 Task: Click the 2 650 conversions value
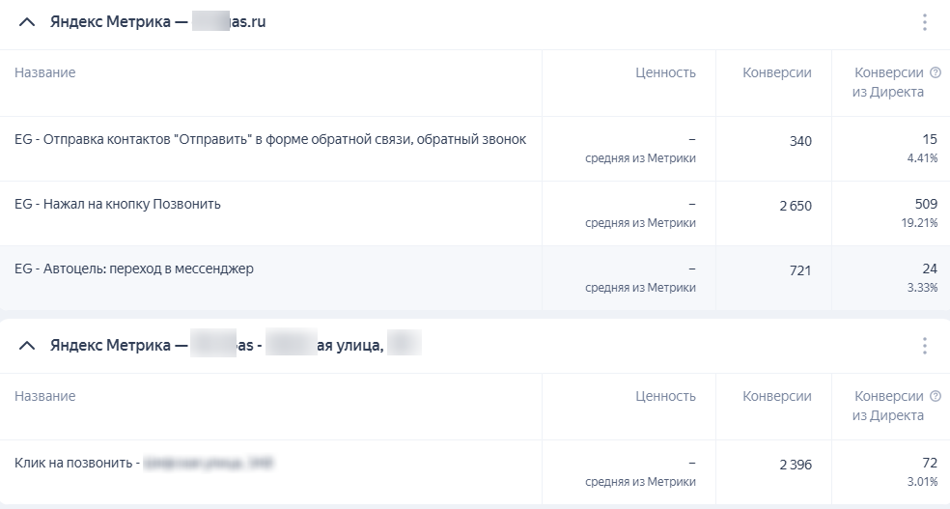click(796, 206)
